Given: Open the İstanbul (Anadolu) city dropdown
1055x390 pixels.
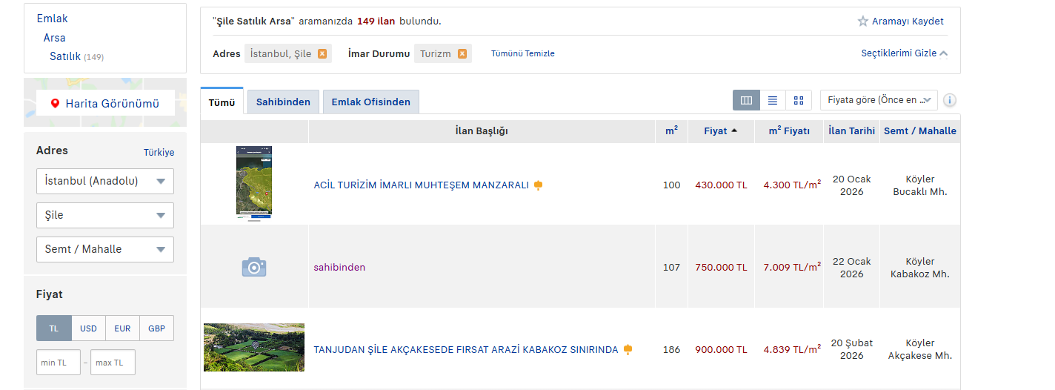Looking at the screenshot, I should 104,181.
